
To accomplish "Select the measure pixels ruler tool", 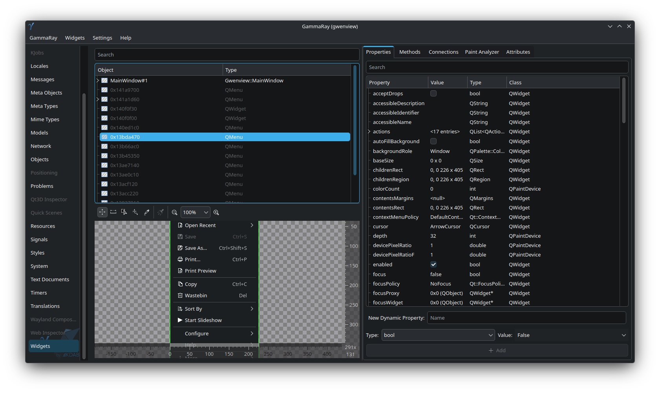I will [113, 212].
